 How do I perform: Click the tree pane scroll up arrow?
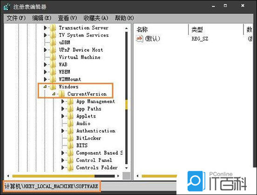126,28
